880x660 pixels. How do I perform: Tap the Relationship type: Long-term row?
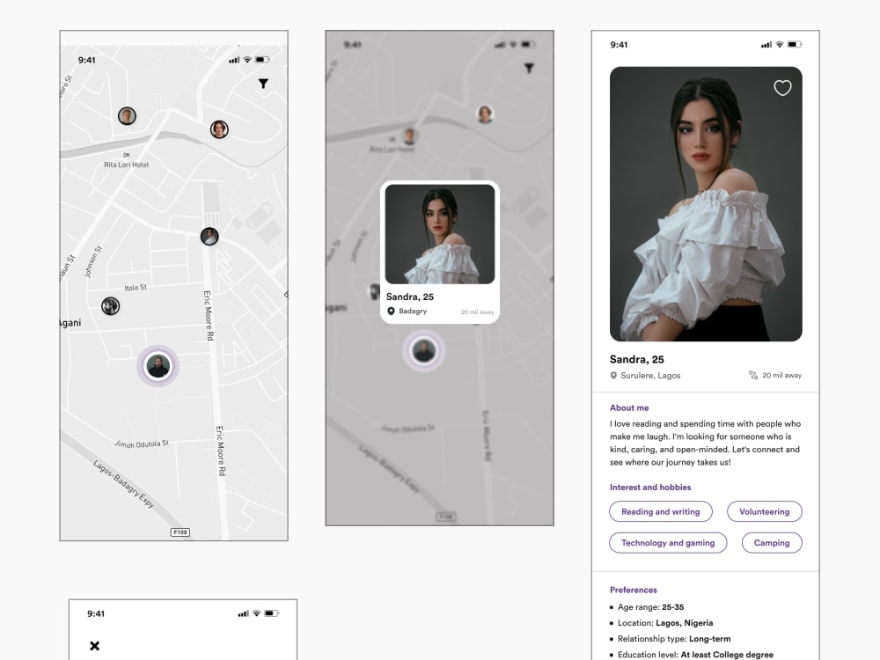[x=671, y=639]
